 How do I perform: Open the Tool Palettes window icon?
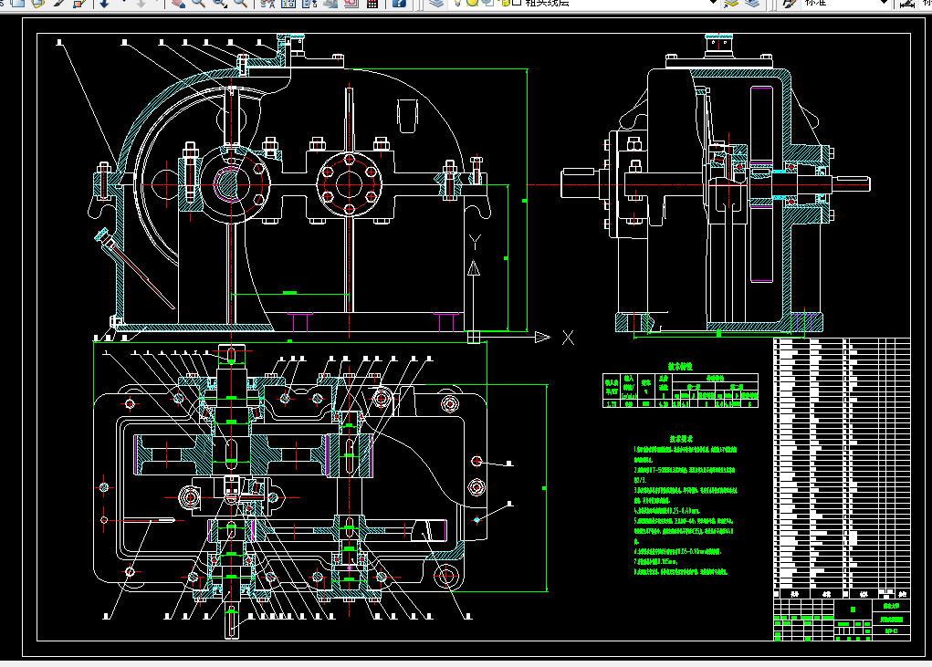coord(309,4)
